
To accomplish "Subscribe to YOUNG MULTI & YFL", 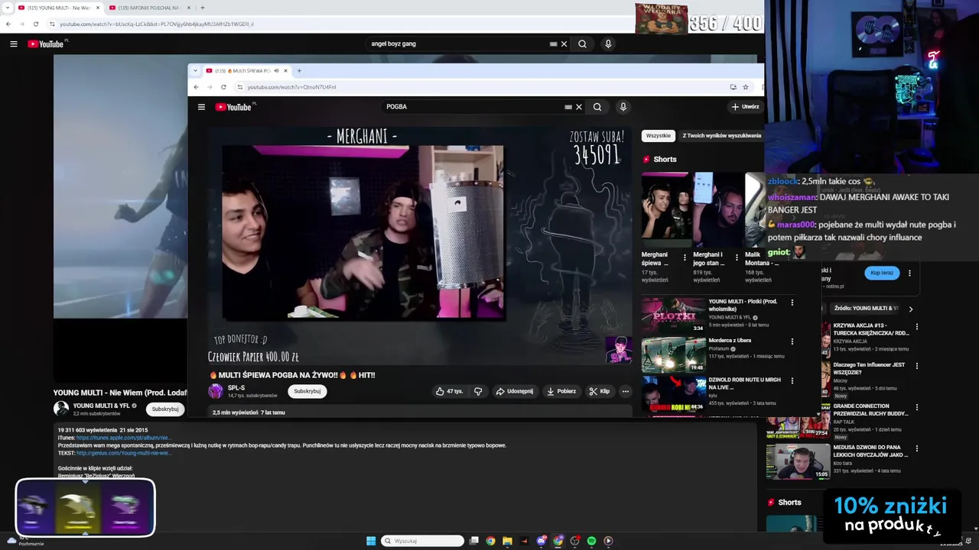I will [165, 409].
